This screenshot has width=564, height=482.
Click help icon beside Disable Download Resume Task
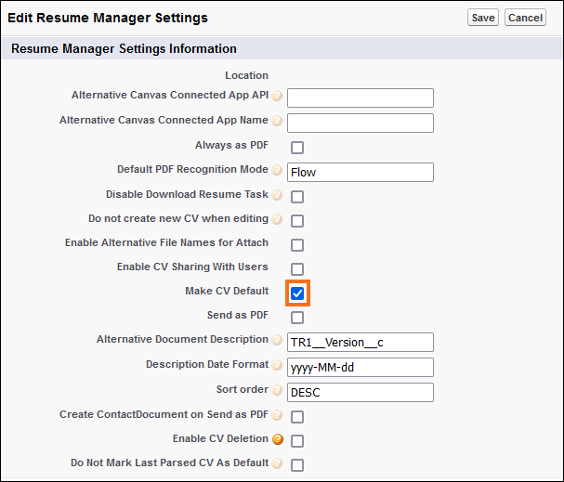point(277,195)
